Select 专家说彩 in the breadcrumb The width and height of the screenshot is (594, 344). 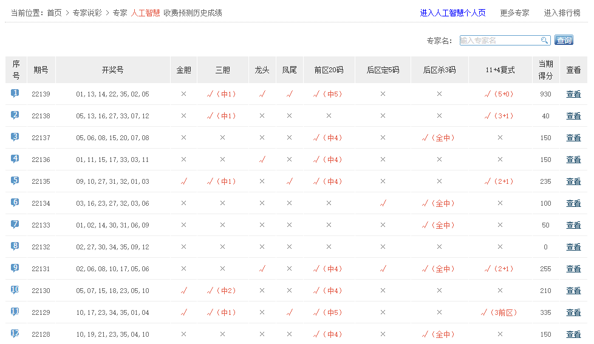pos(87,13)
